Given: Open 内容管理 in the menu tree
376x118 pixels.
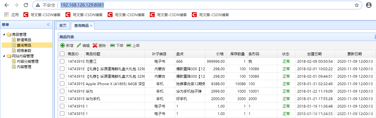Looking at the screenshot, I should [x=24, y=67].
